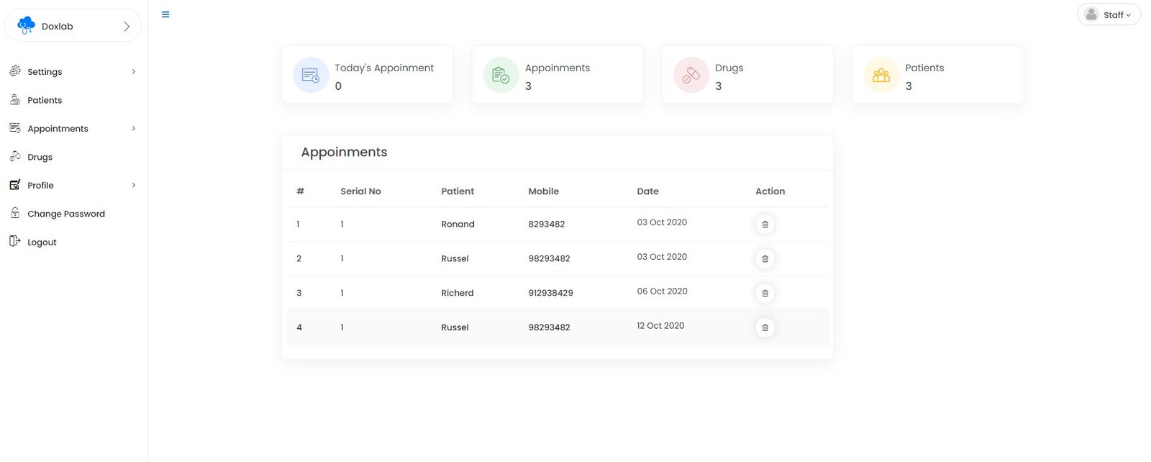1151x462 pixels.
Task: Click the Patients group icon card
Action: point(881,75)
